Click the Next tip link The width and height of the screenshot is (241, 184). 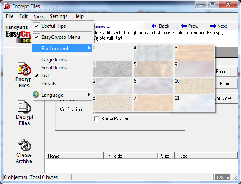pyautogui.click(x=222, y=26)
